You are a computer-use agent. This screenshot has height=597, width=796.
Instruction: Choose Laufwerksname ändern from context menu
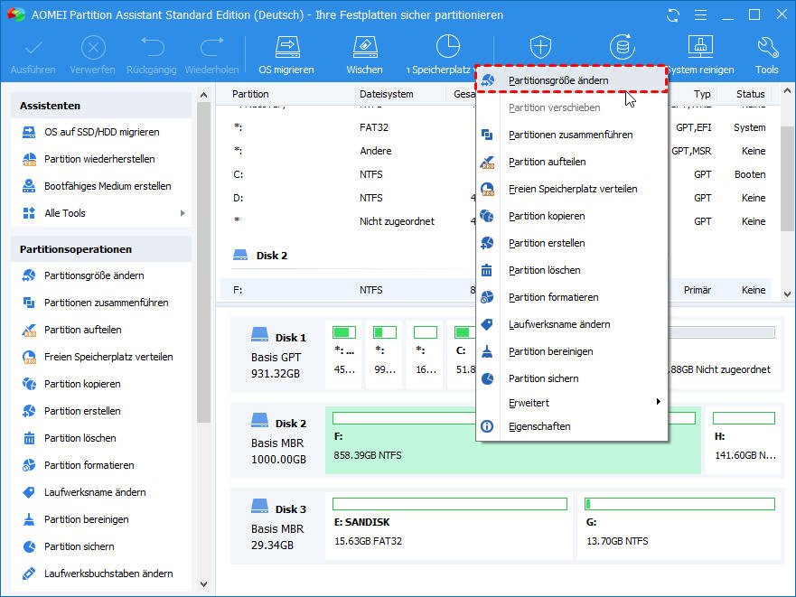click(571, 324)
